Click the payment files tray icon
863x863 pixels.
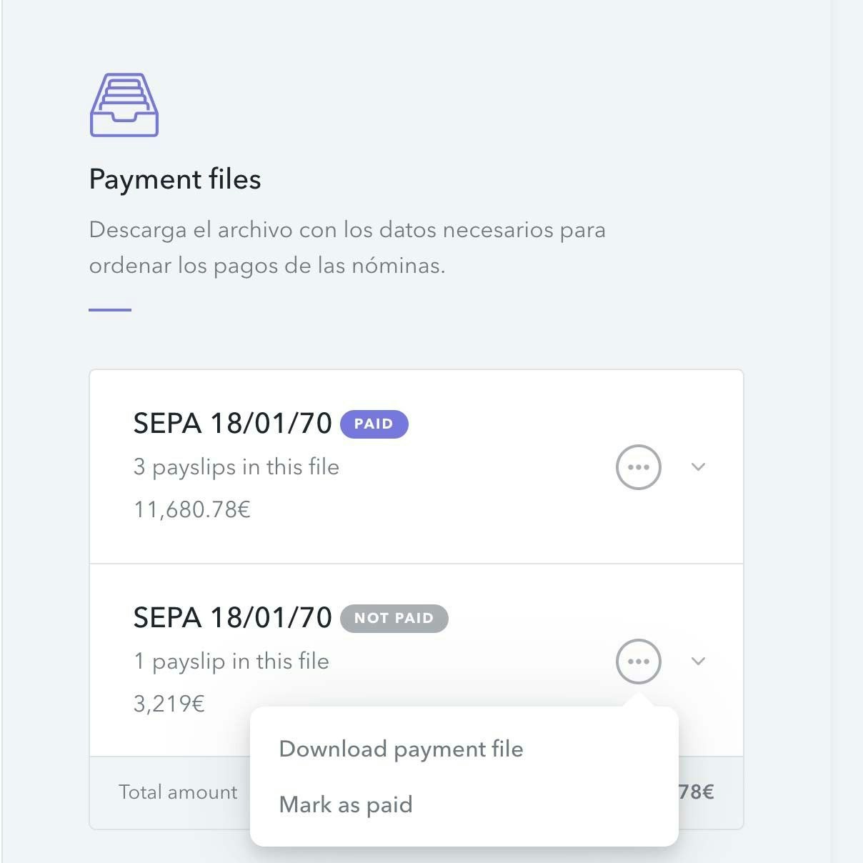click(124, 105)
